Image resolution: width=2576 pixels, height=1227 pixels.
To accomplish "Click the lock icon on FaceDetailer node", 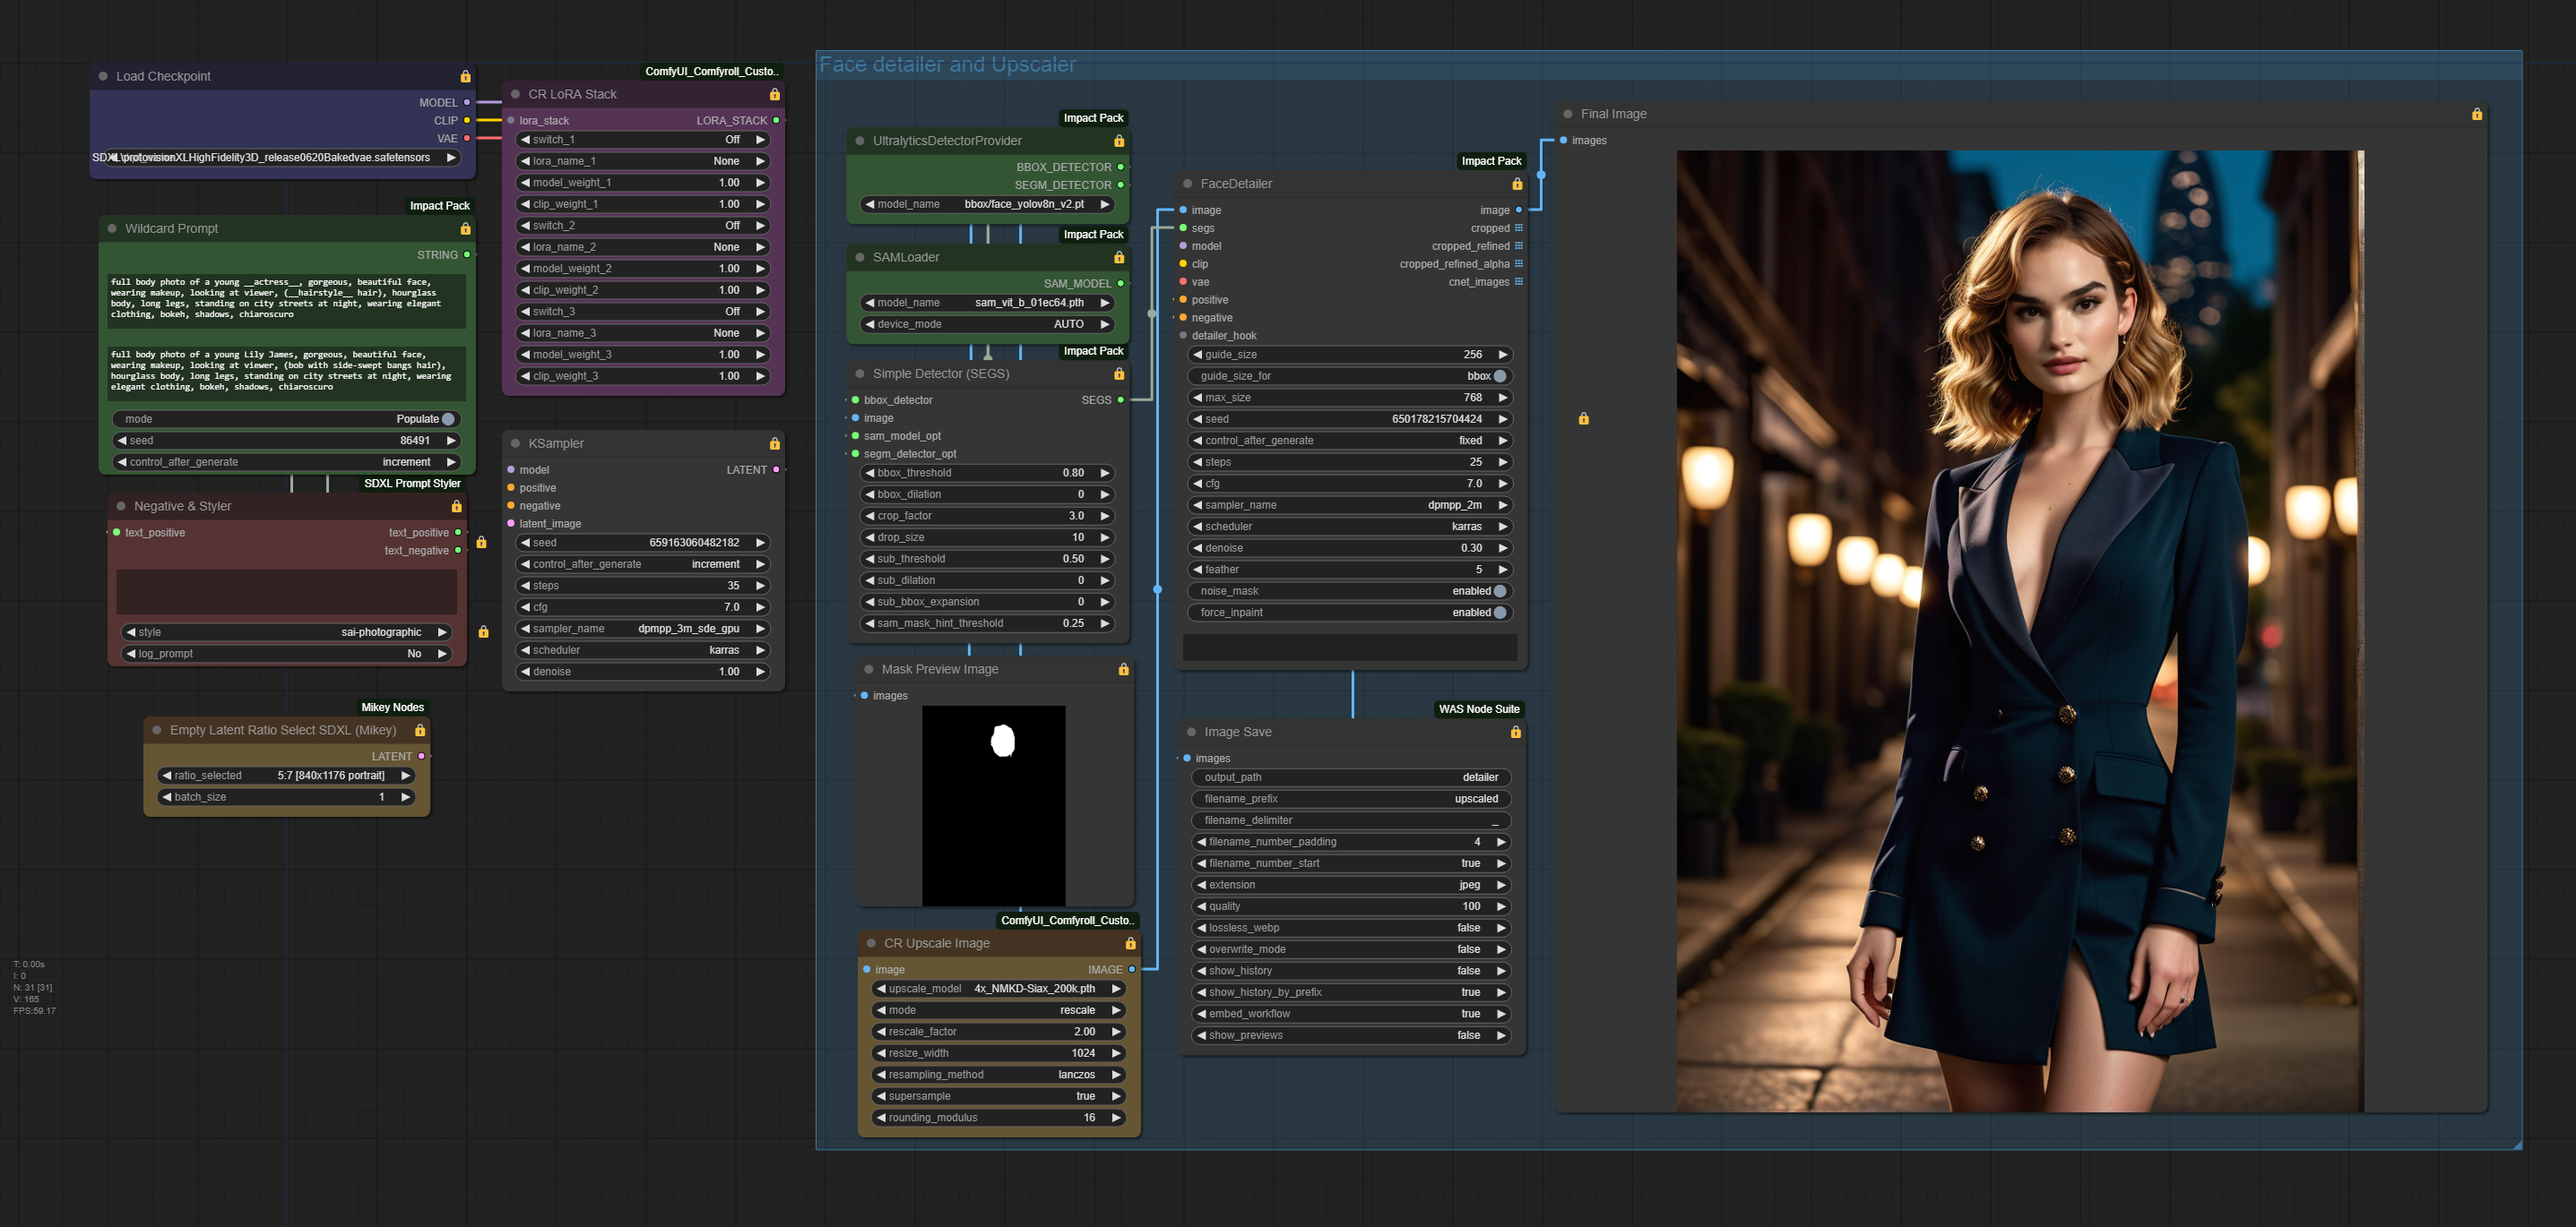I will [1517, 184].
